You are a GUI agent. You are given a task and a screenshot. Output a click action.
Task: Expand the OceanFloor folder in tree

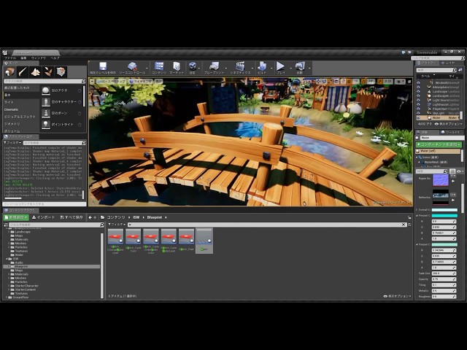pos(7,297)
